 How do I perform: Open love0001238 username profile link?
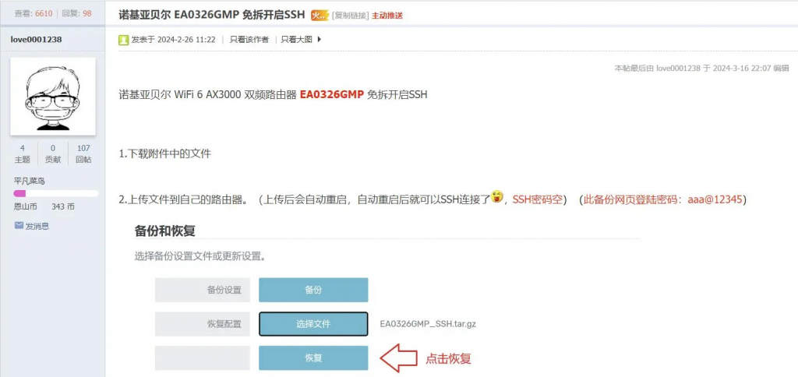(36, 39)
